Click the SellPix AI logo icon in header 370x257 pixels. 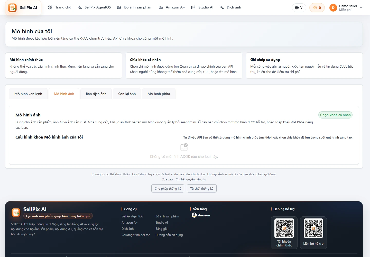click(x=12, y=8)
